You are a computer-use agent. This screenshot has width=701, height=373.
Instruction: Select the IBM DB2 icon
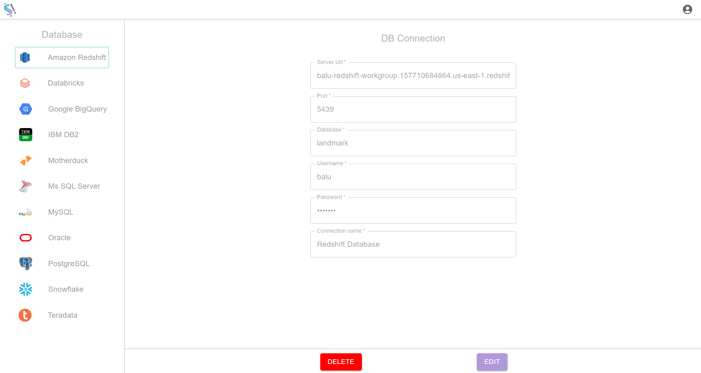click(25, 135)
